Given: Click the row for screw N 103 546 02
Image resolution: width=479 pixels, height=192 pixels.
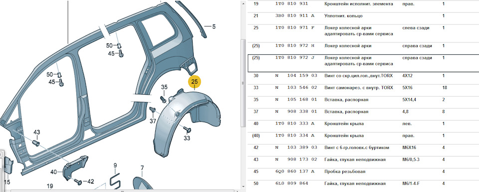Looking at the screenshot, I should (363, 88).
